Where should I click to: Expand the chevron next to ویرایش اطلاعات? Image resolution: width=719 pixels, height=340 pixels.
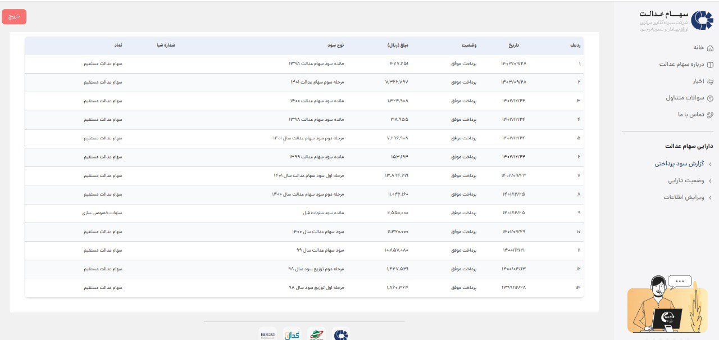pos(710,198)
